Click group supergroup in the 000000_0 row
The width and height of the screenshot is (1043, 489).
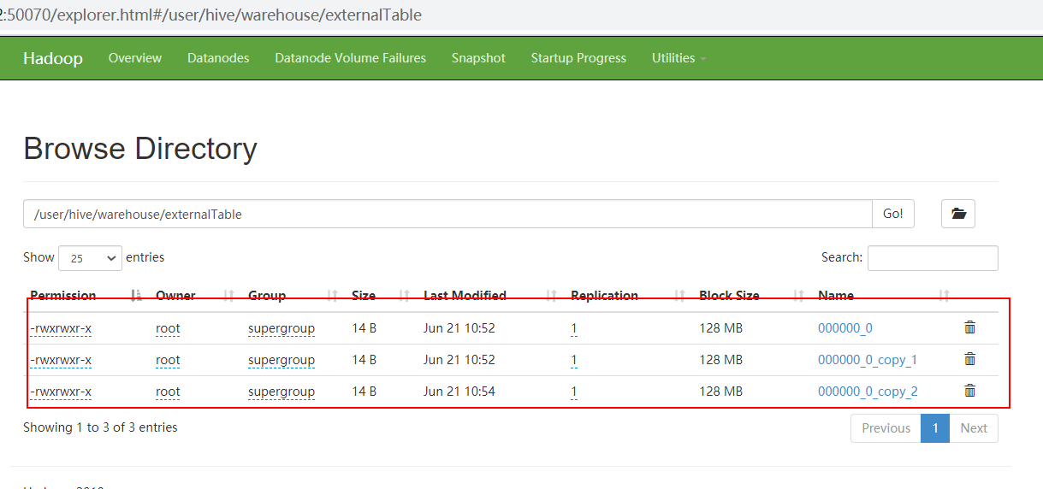(x=281, y=328)
